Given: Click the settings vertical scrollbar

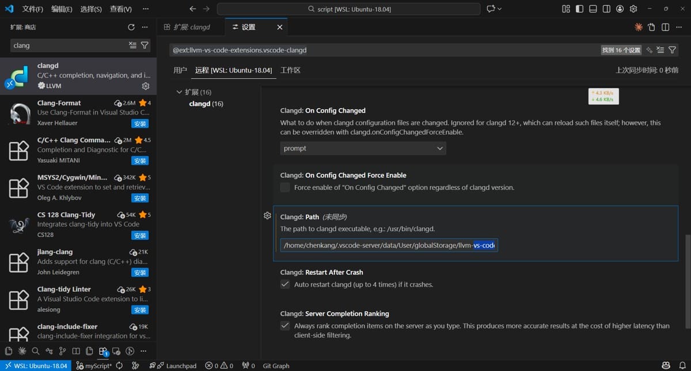Looking at the screenshot, I should click(x=686, y=281).
